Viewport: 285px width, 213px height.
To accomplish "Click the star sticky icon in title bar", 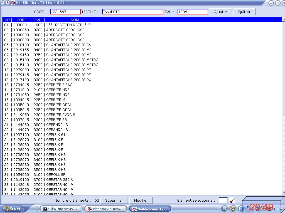I will point(8,2).
